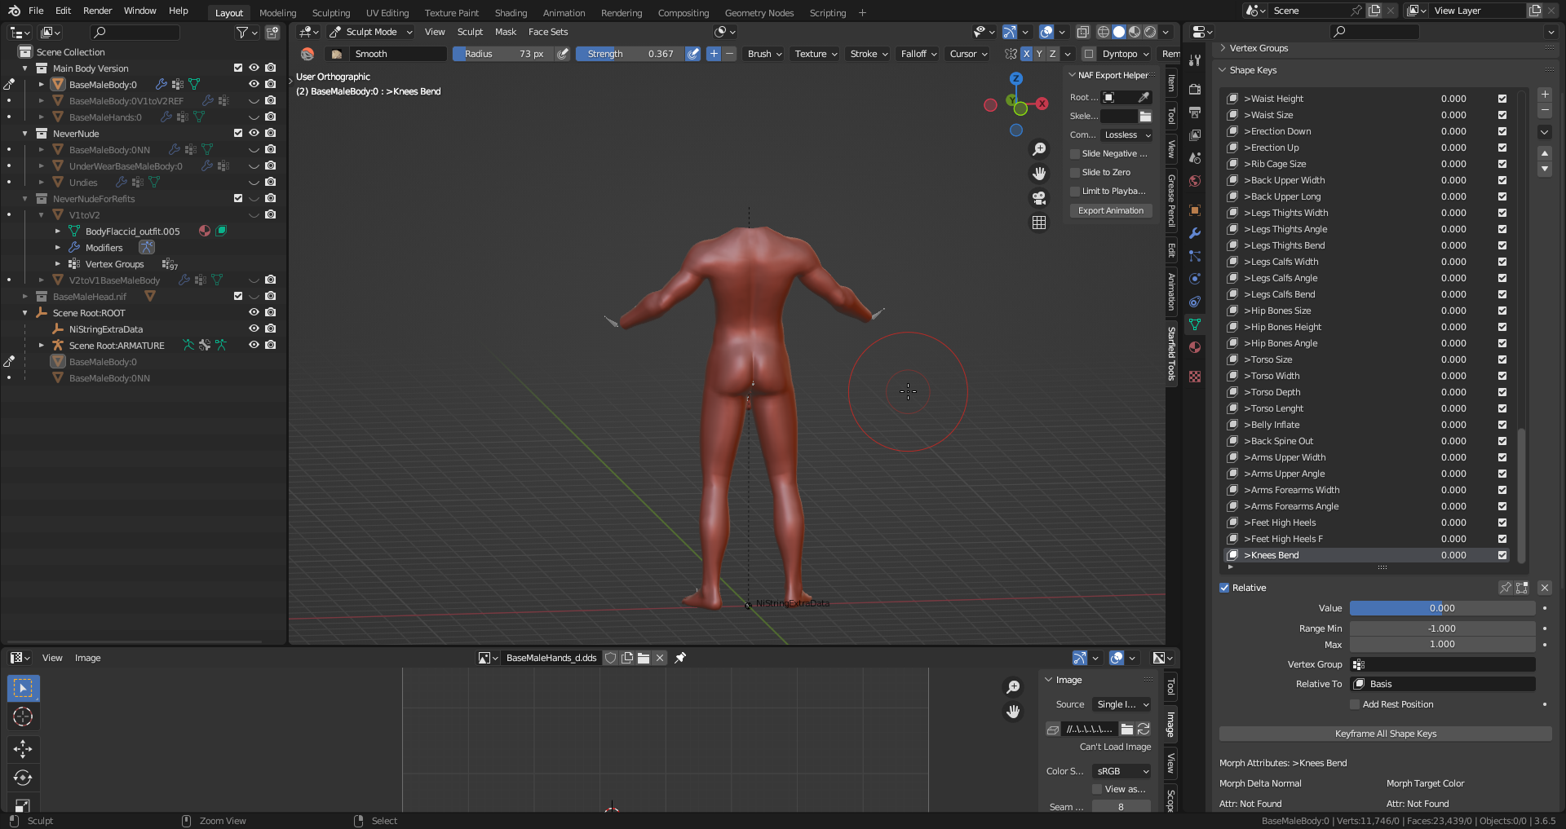The image size is (1566, 829).
Task: Open the Physics properties tab icon
Action: pos(1195,279)
